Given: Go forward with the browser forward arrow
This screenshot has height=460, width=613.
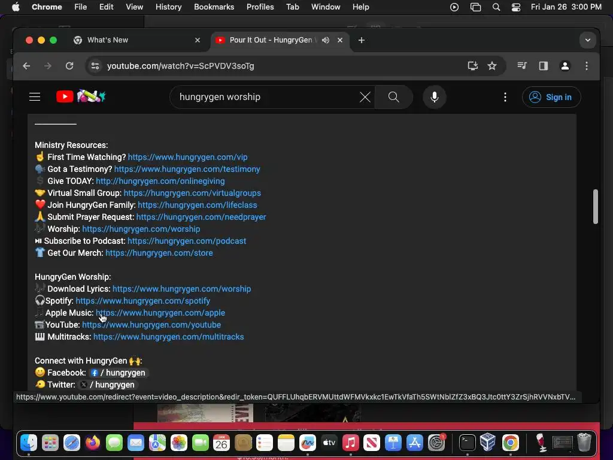Looking at the screenshot, I should [48, 66].
